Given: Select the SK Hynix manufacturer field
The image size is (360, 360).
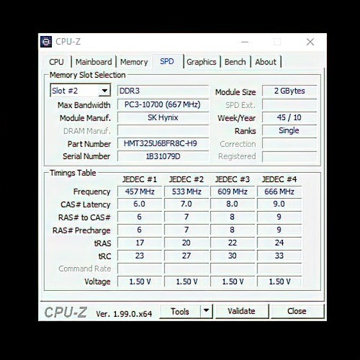Looking at the screenshot, I should tap(163, 117).
